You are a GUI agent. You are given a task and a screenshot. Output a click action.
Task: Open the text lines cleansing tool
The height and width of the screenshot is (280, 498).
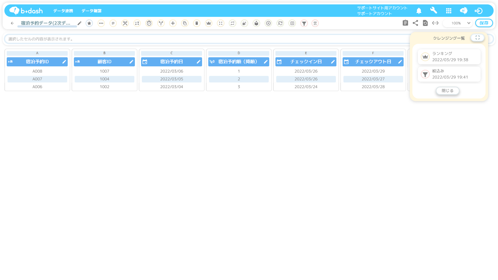click(x=113, y=23)
